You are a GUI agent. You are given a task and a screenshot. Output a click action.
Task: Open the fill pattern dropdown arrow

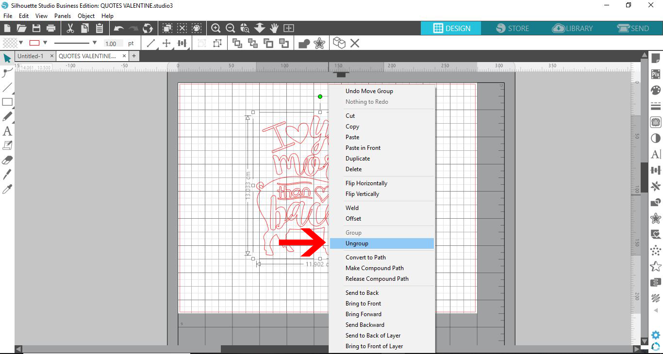pos(19,43)
